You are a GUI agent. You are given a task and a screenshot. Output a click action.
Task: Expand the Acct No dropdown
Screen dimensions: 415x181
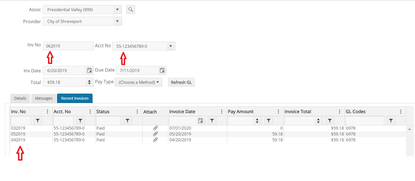point(171,46)
